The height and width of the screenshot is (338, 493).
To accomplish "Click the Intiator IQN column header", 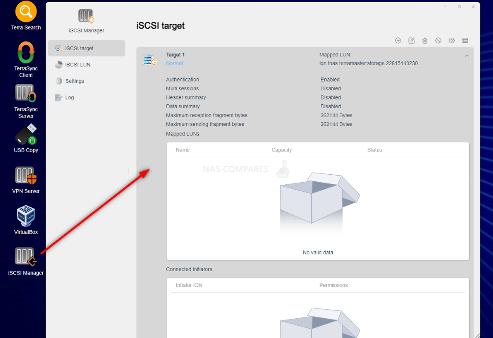I will (x=189, y=285).
